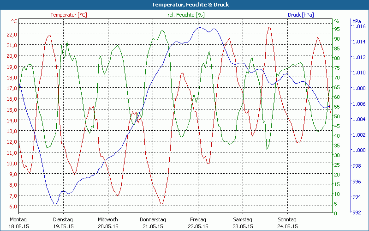Click the date 18.05.15 on the time axis
This screenshot has width=369, height=231.
[18, 226]
